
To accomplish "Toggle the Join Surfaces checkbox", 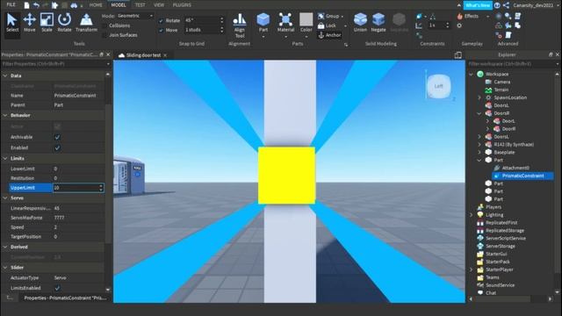I will [104, 35].
